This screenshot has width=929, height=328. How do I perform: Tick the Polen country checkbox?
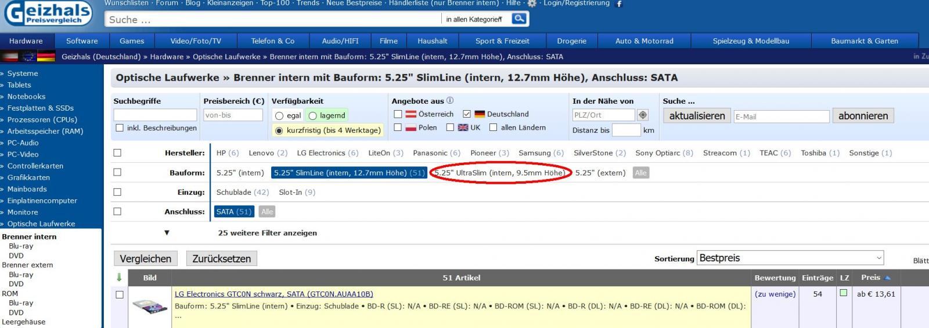tap(398, 127)
